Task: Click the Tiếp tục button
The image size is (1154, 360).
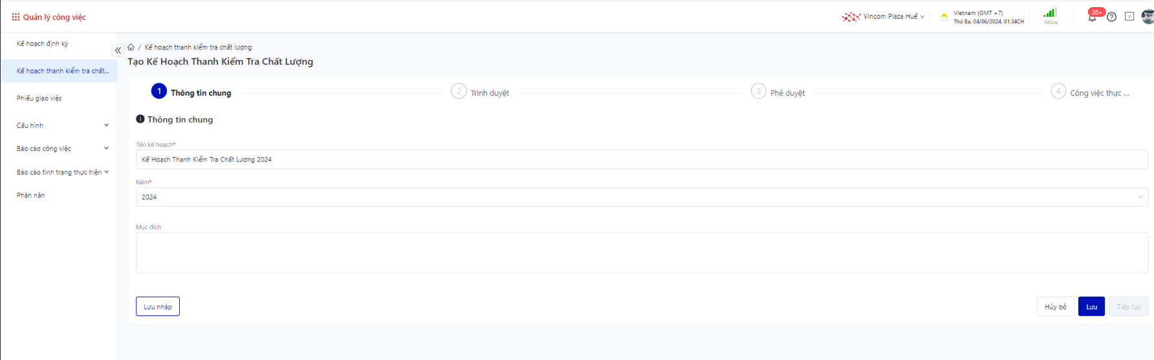Action: point(1129,306)
